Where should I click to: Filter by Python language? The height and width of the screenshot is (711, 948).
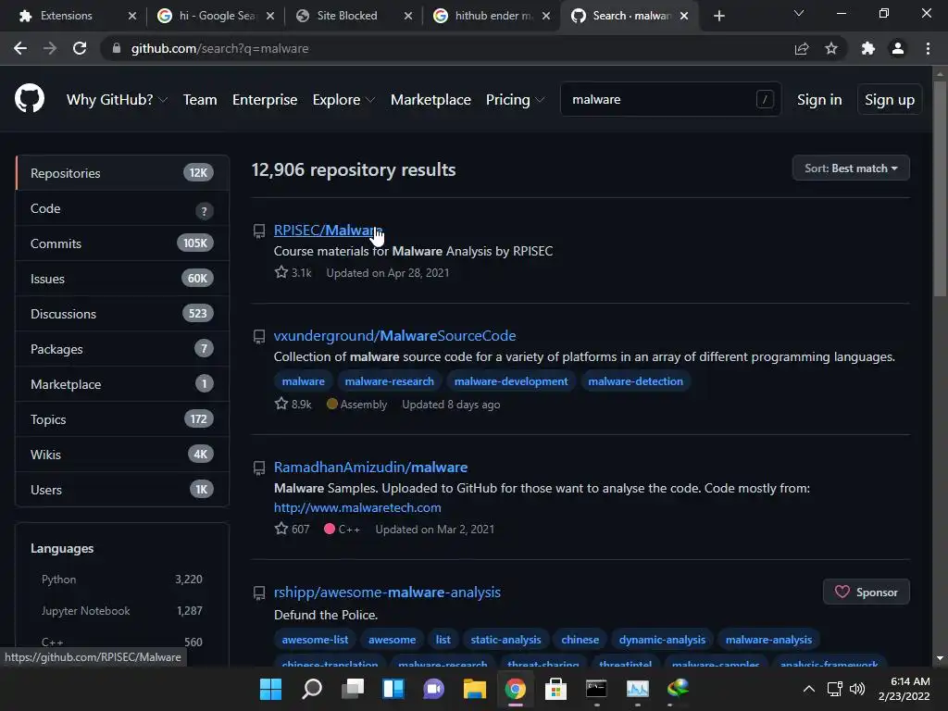(122, 580)
